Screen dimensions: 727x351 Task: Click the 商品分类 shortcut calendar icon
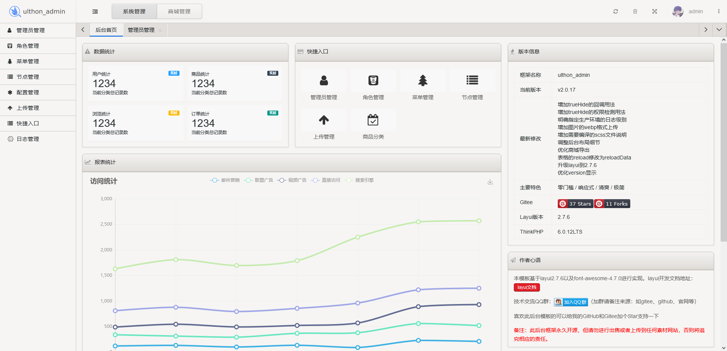373,120
